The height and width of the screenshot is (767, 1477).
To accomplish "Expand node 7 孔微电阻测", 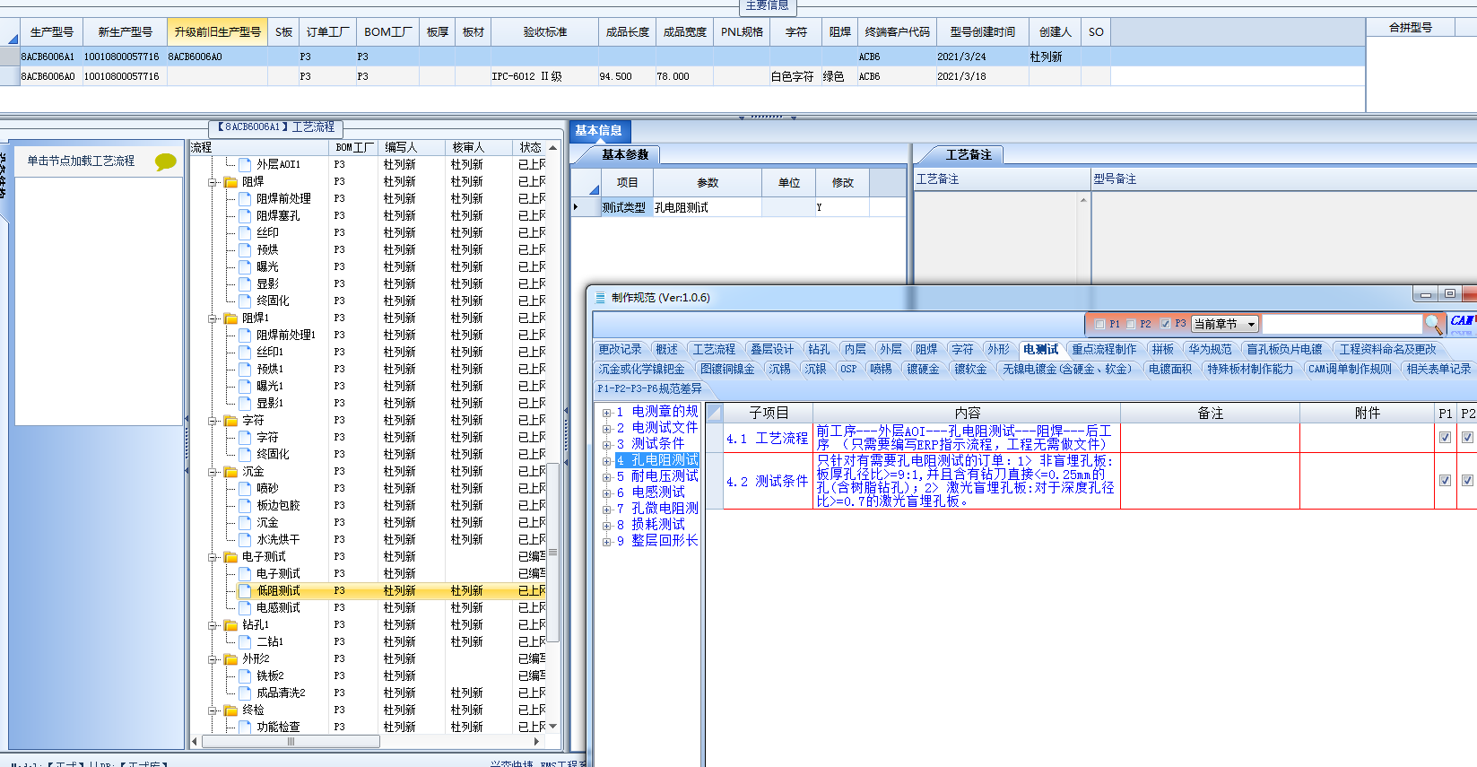I will tap(606, 510).
